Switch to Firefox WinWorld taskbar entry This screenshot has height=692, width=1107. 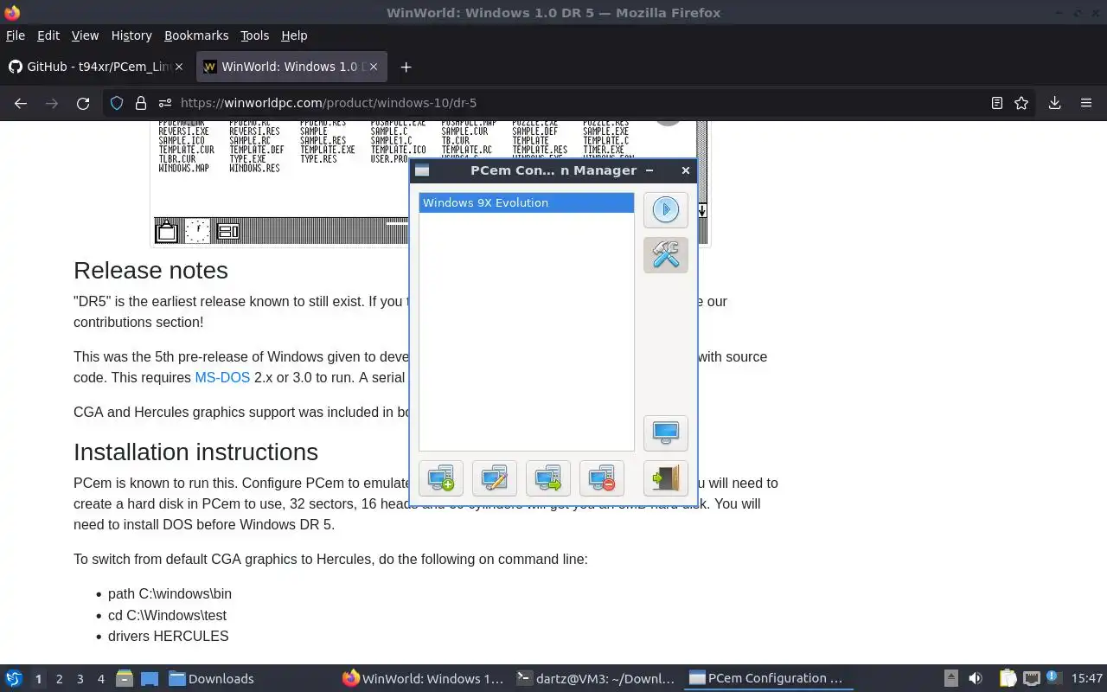pos(423,679)
